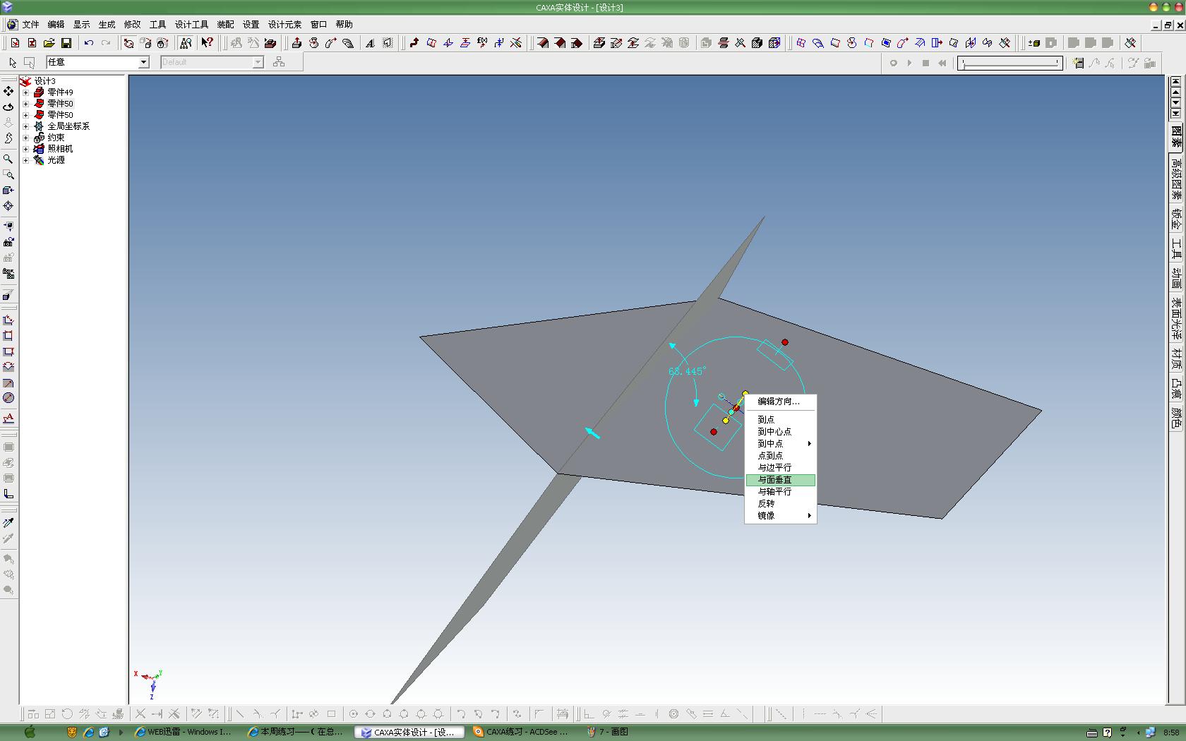This screenshot has width=1186, height=741.
Task: Expand the 零件49 tree node
Action: (x=26, y=92)
